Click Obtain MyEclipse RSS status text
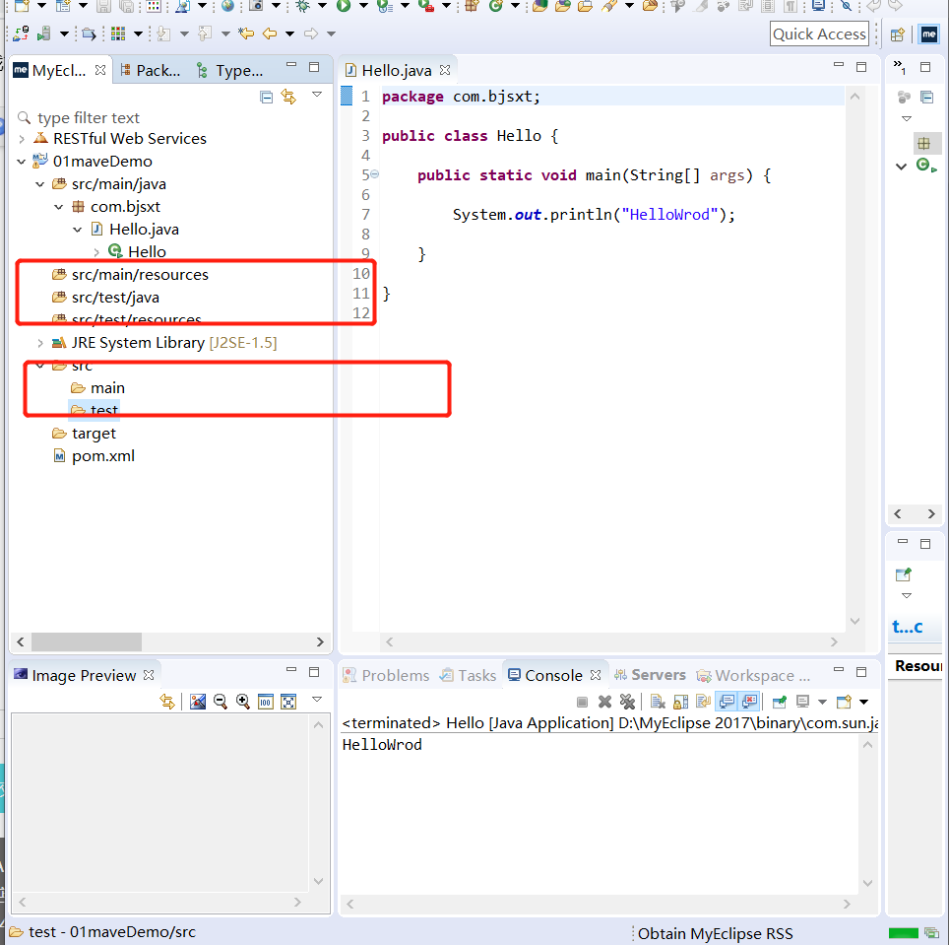The image size is (949, 945). [x=715, y=933]
